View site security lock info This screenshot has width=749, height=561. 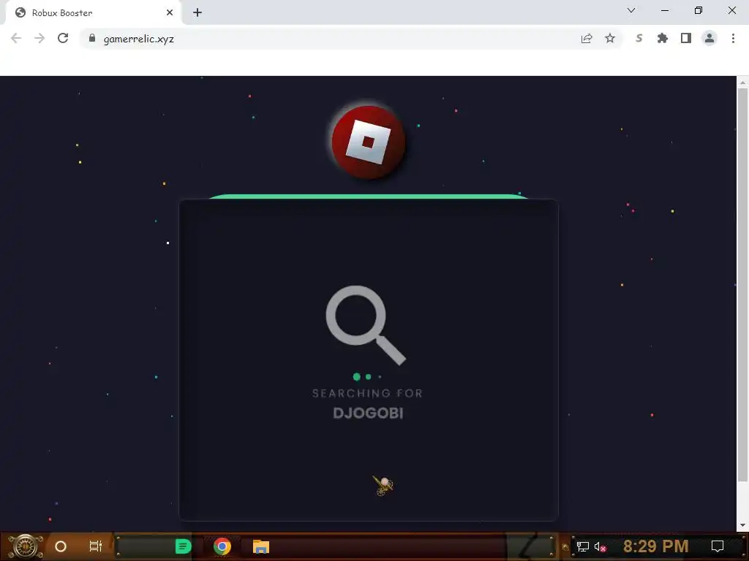click(92, 38)
